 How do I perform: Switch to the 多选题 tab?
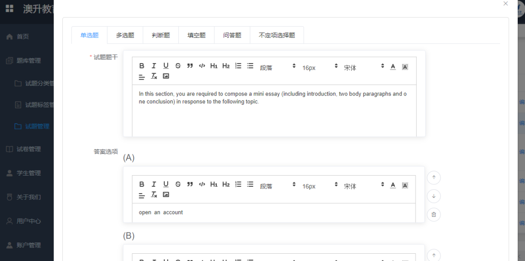click(x=125, y=35)
